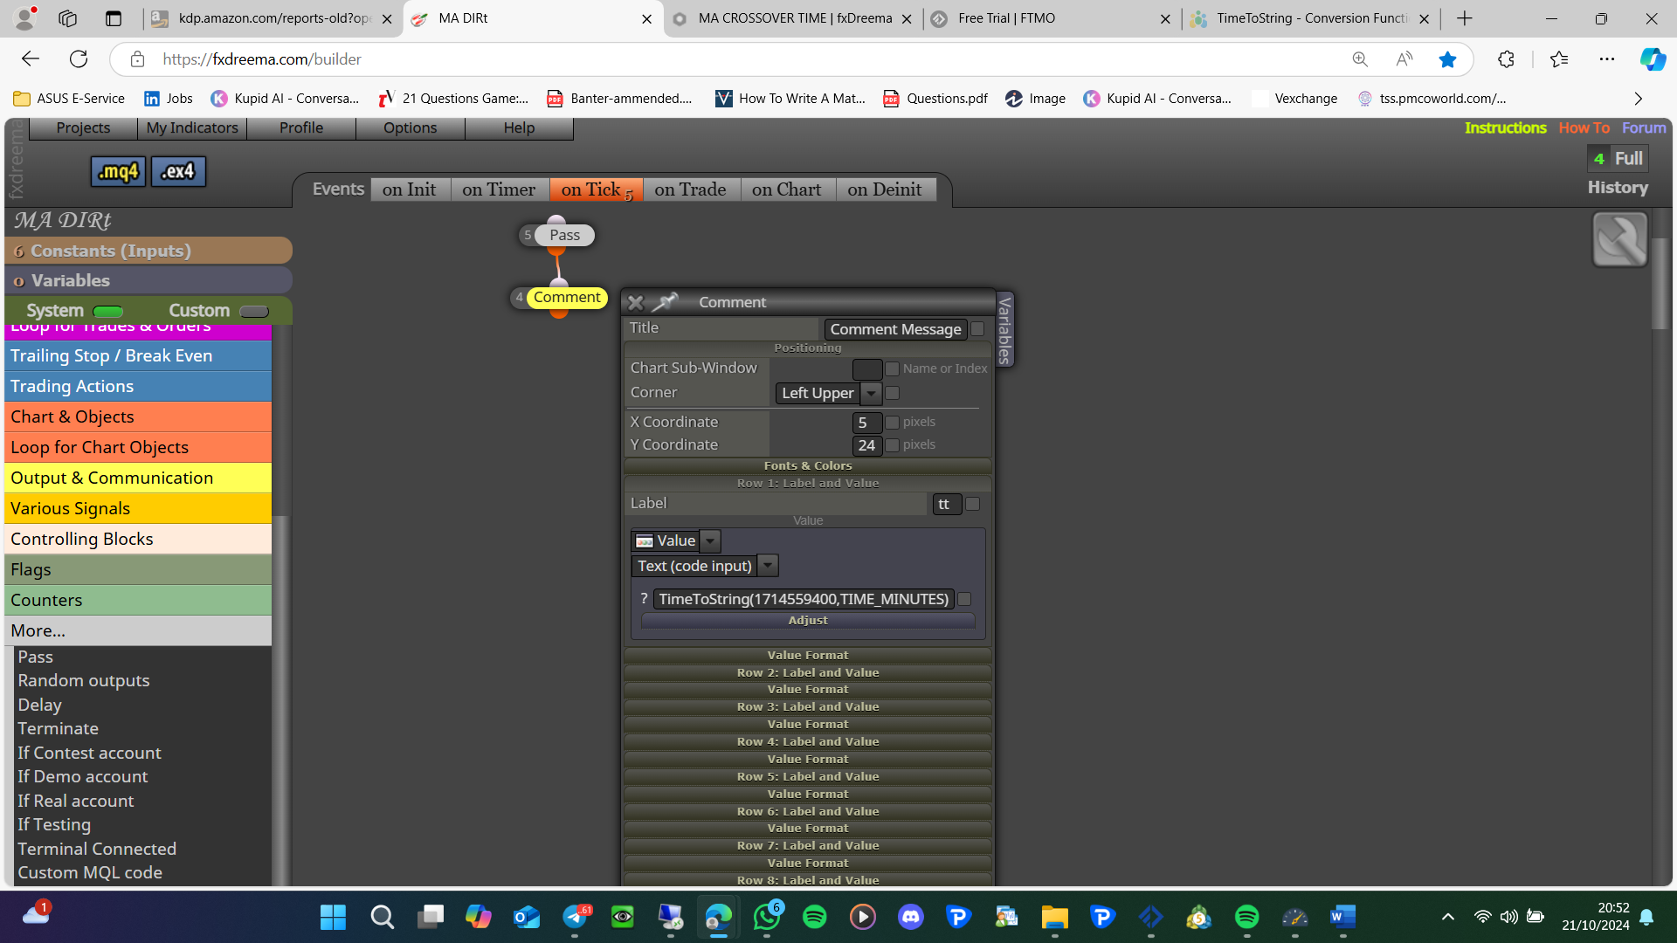Open the How To link

pyautogui.click(x=1584, y=127)
